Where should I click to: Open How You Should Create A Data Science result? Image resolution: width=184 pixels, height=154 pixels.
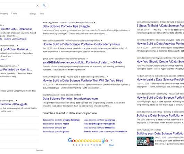[160, 62]
